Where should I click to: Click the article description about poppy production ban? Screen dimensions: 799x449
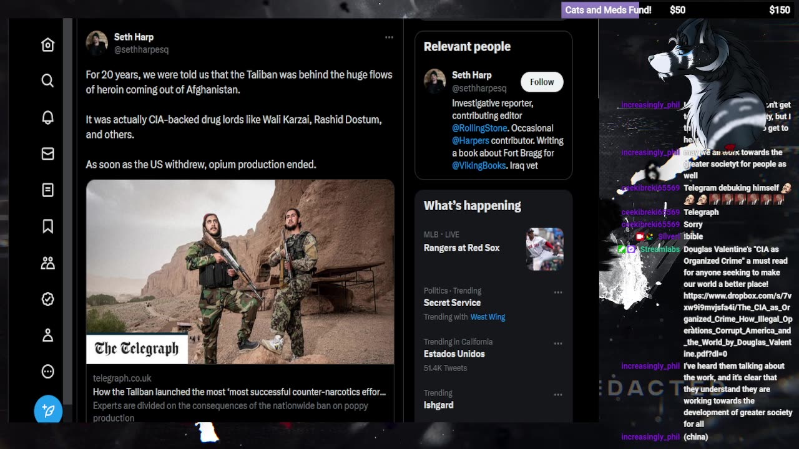pos(230,412)
